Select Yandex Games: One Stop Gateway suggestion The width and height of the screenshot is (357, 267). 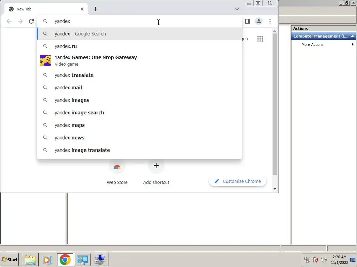[139, 60]
